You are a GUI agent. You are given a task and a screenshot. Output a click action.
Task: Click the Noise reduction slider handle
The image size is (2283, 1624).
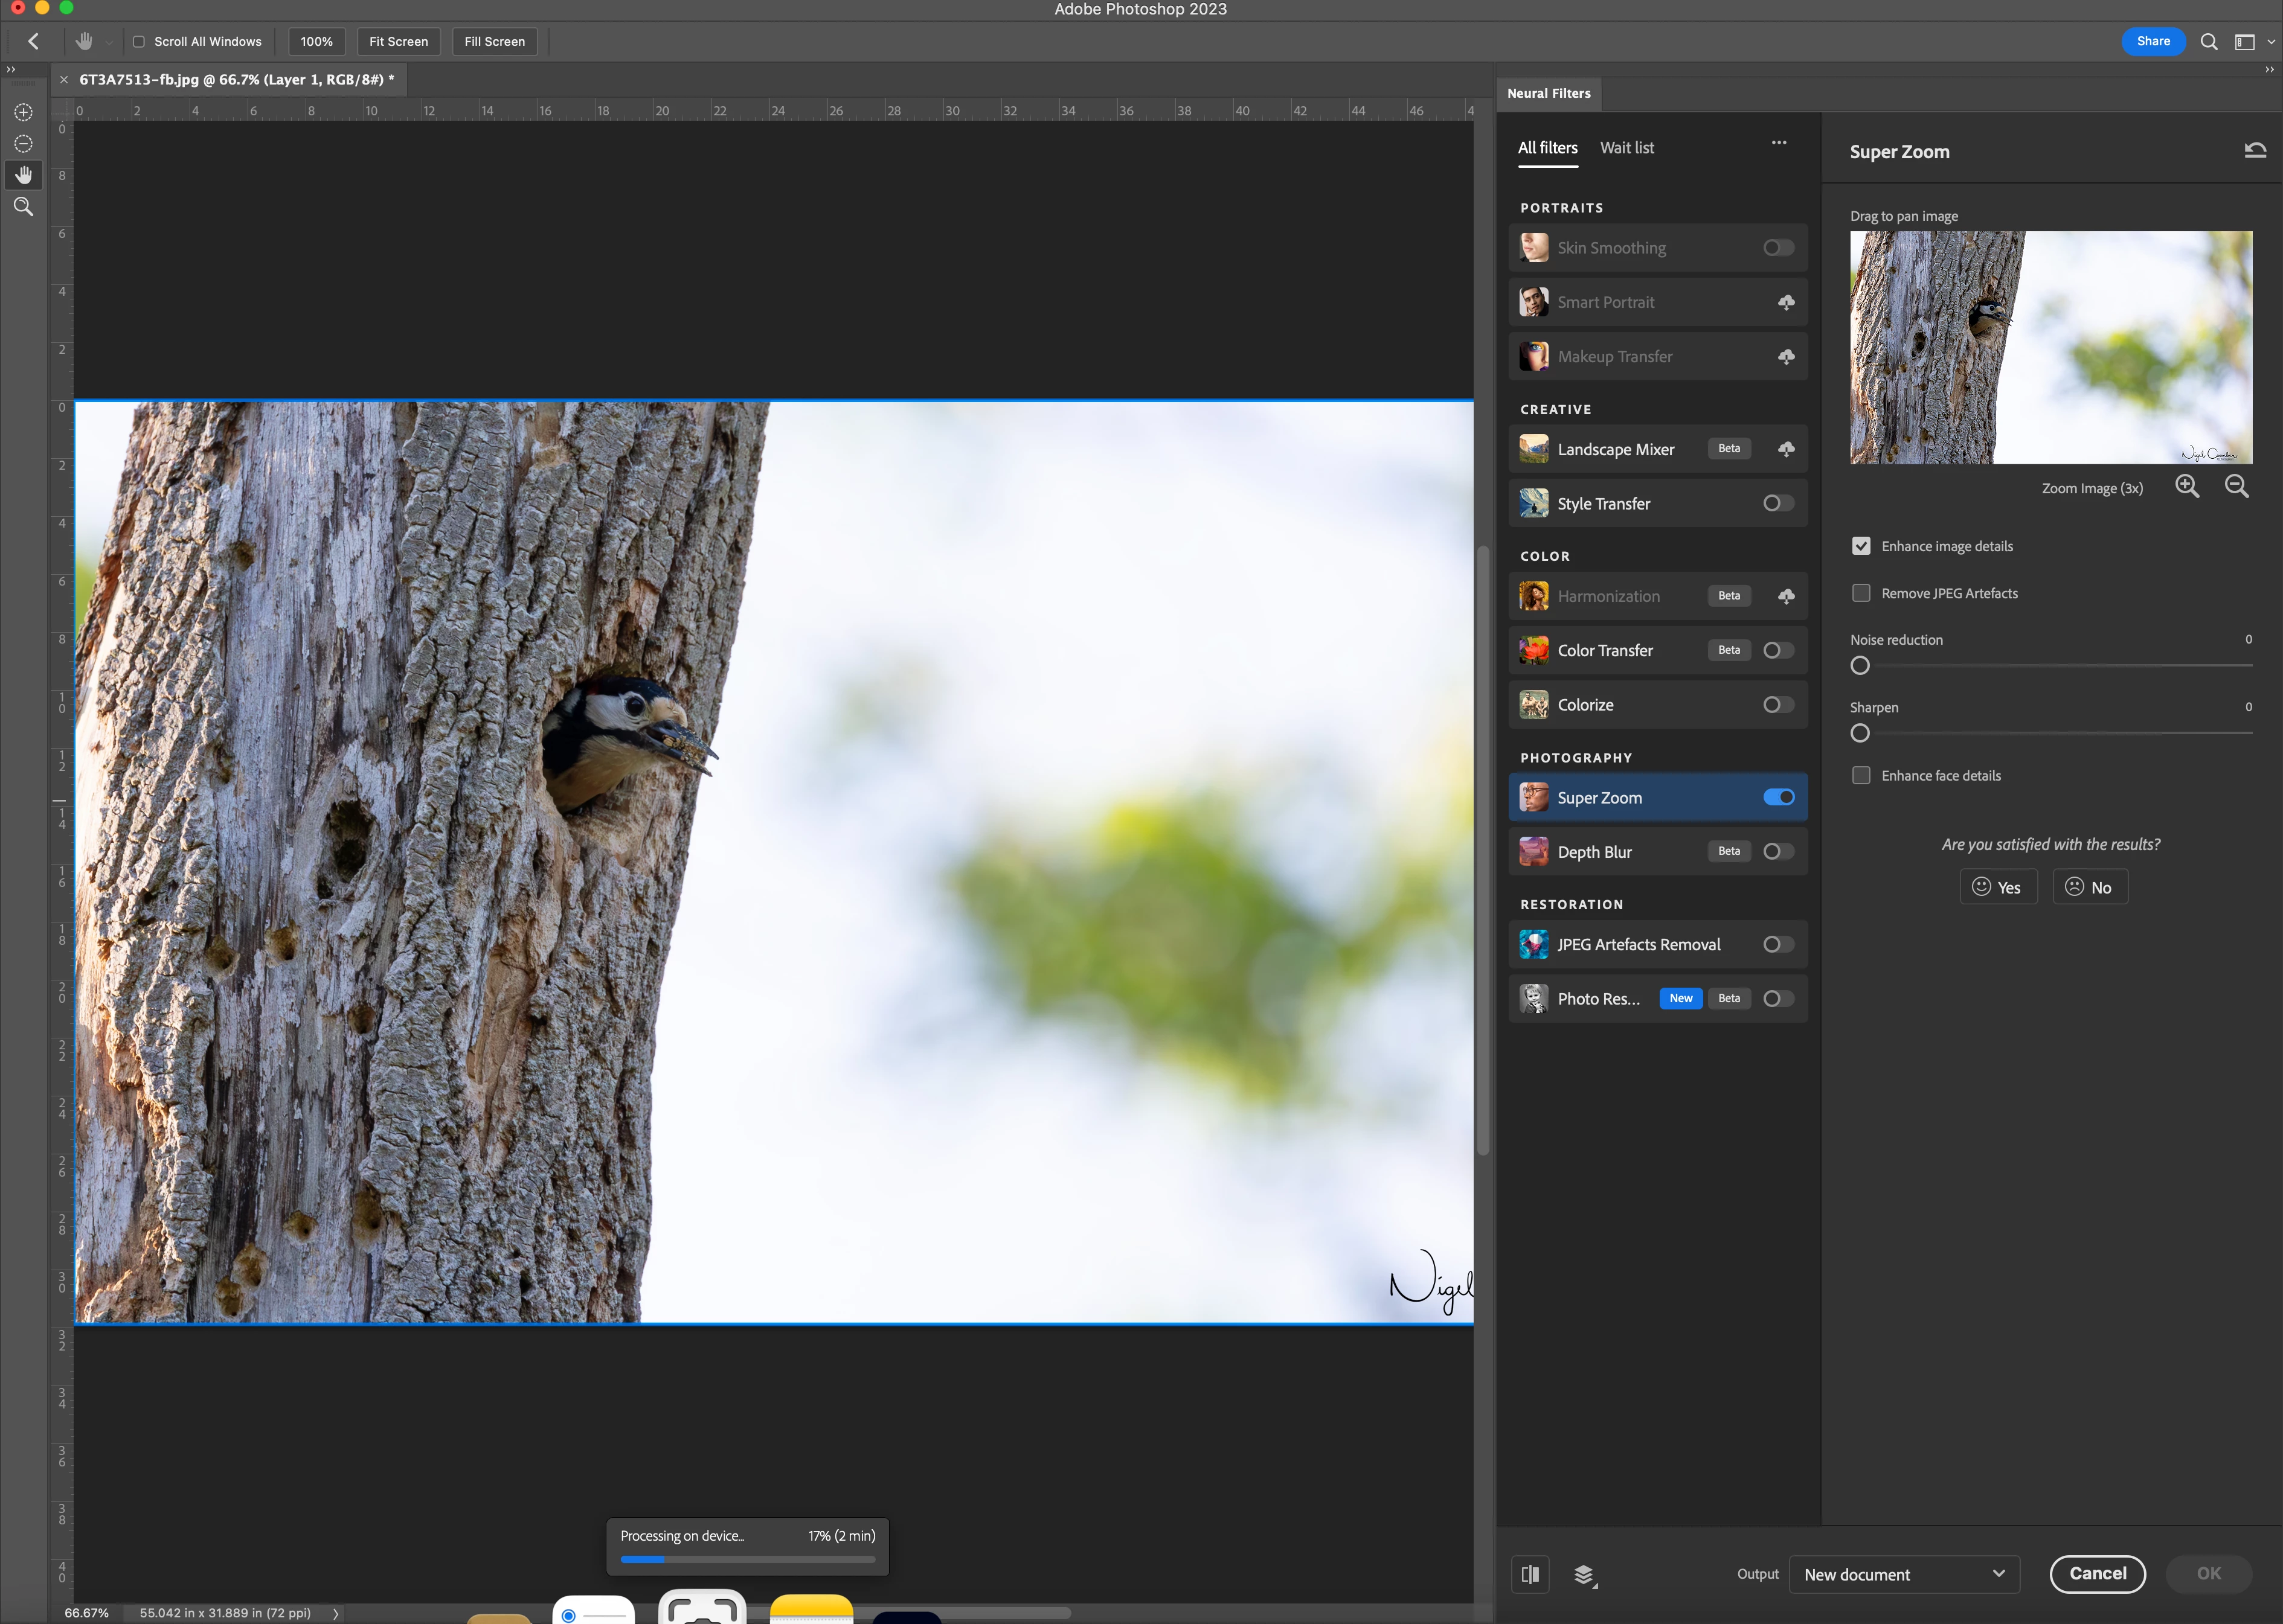click(x=1860, y=666)
